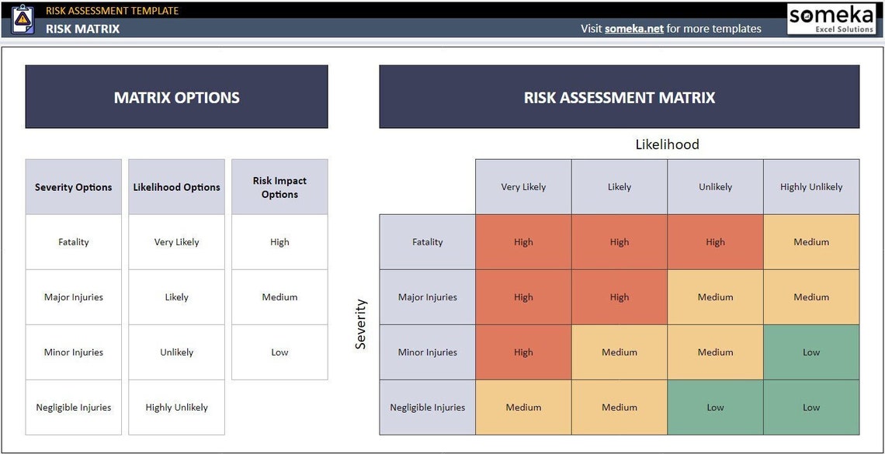885x454 pixels.
Task: Click the Negligible Injuries severity row label
Action: (x=427, y=407)
